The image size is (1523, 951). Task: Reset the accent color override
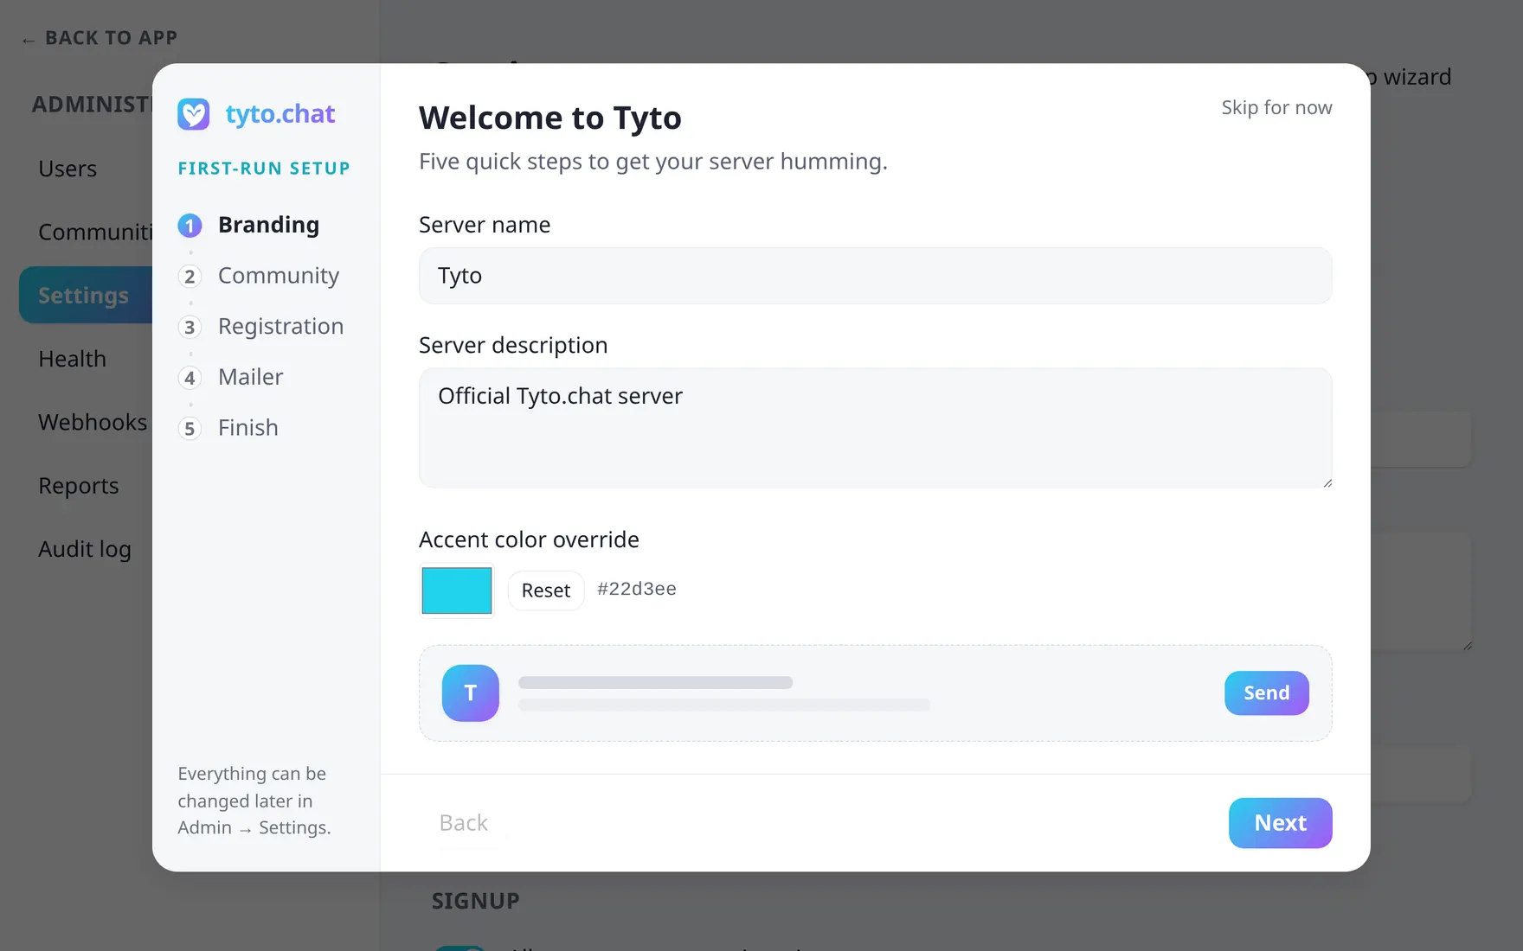[546, 590]
